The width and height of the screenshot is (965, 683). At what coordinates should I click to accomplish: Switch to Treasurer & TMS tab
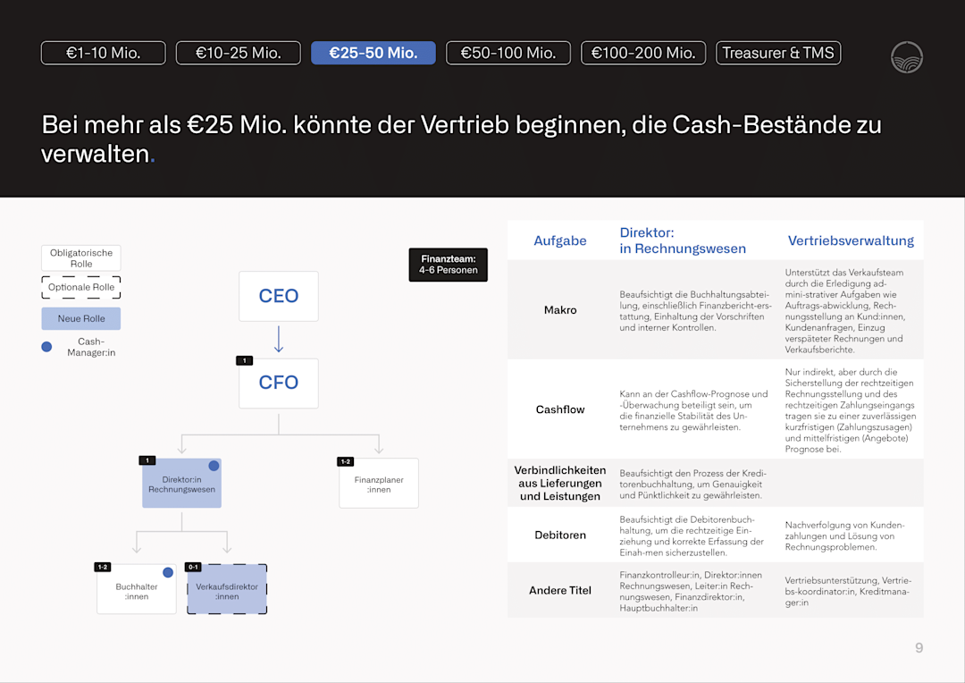pyautogui.click(x=778, y=53)
